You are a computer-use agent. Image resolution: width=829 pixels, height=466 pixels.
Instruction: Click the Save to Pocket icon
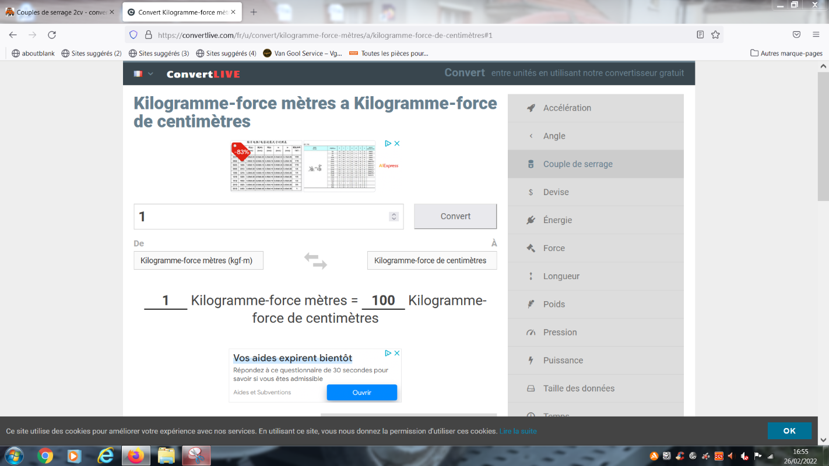796,35
